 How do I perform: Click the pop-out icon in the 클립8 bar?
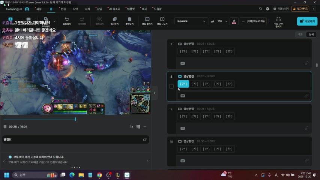pos(145,139)
